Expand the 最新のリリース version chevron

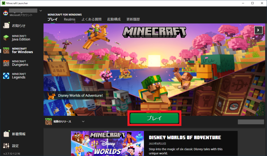[x=83, y=121]
